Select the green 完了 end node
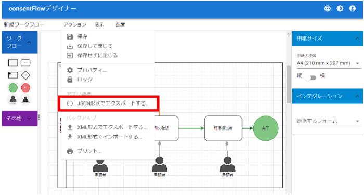 266,128
